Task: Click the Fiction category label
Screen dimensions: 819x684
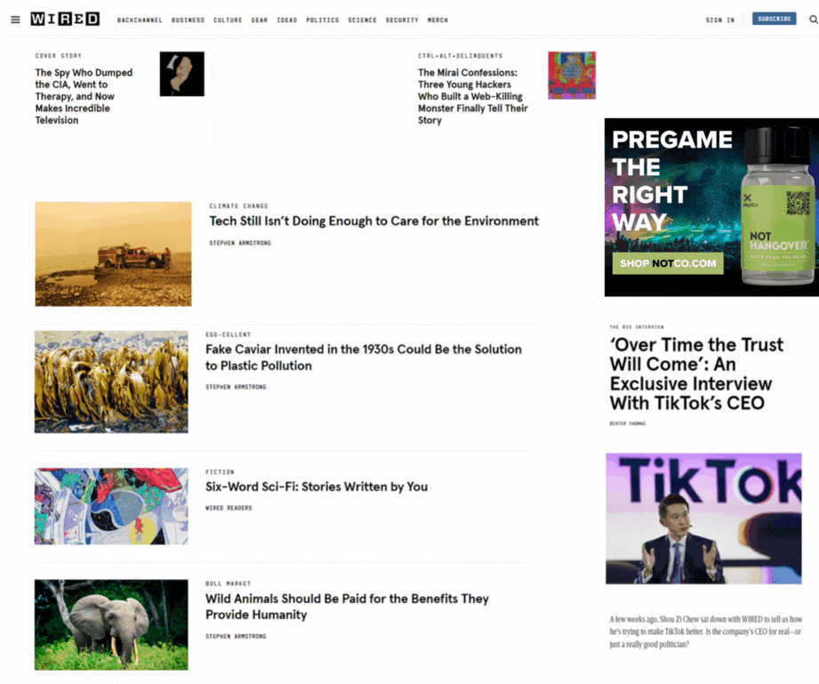Action: click(220, 472)
